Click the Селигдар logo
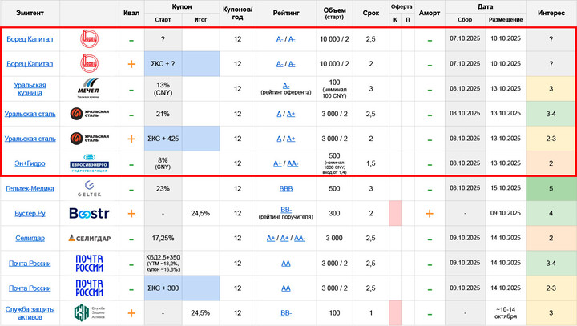 (x=89, y=239)
